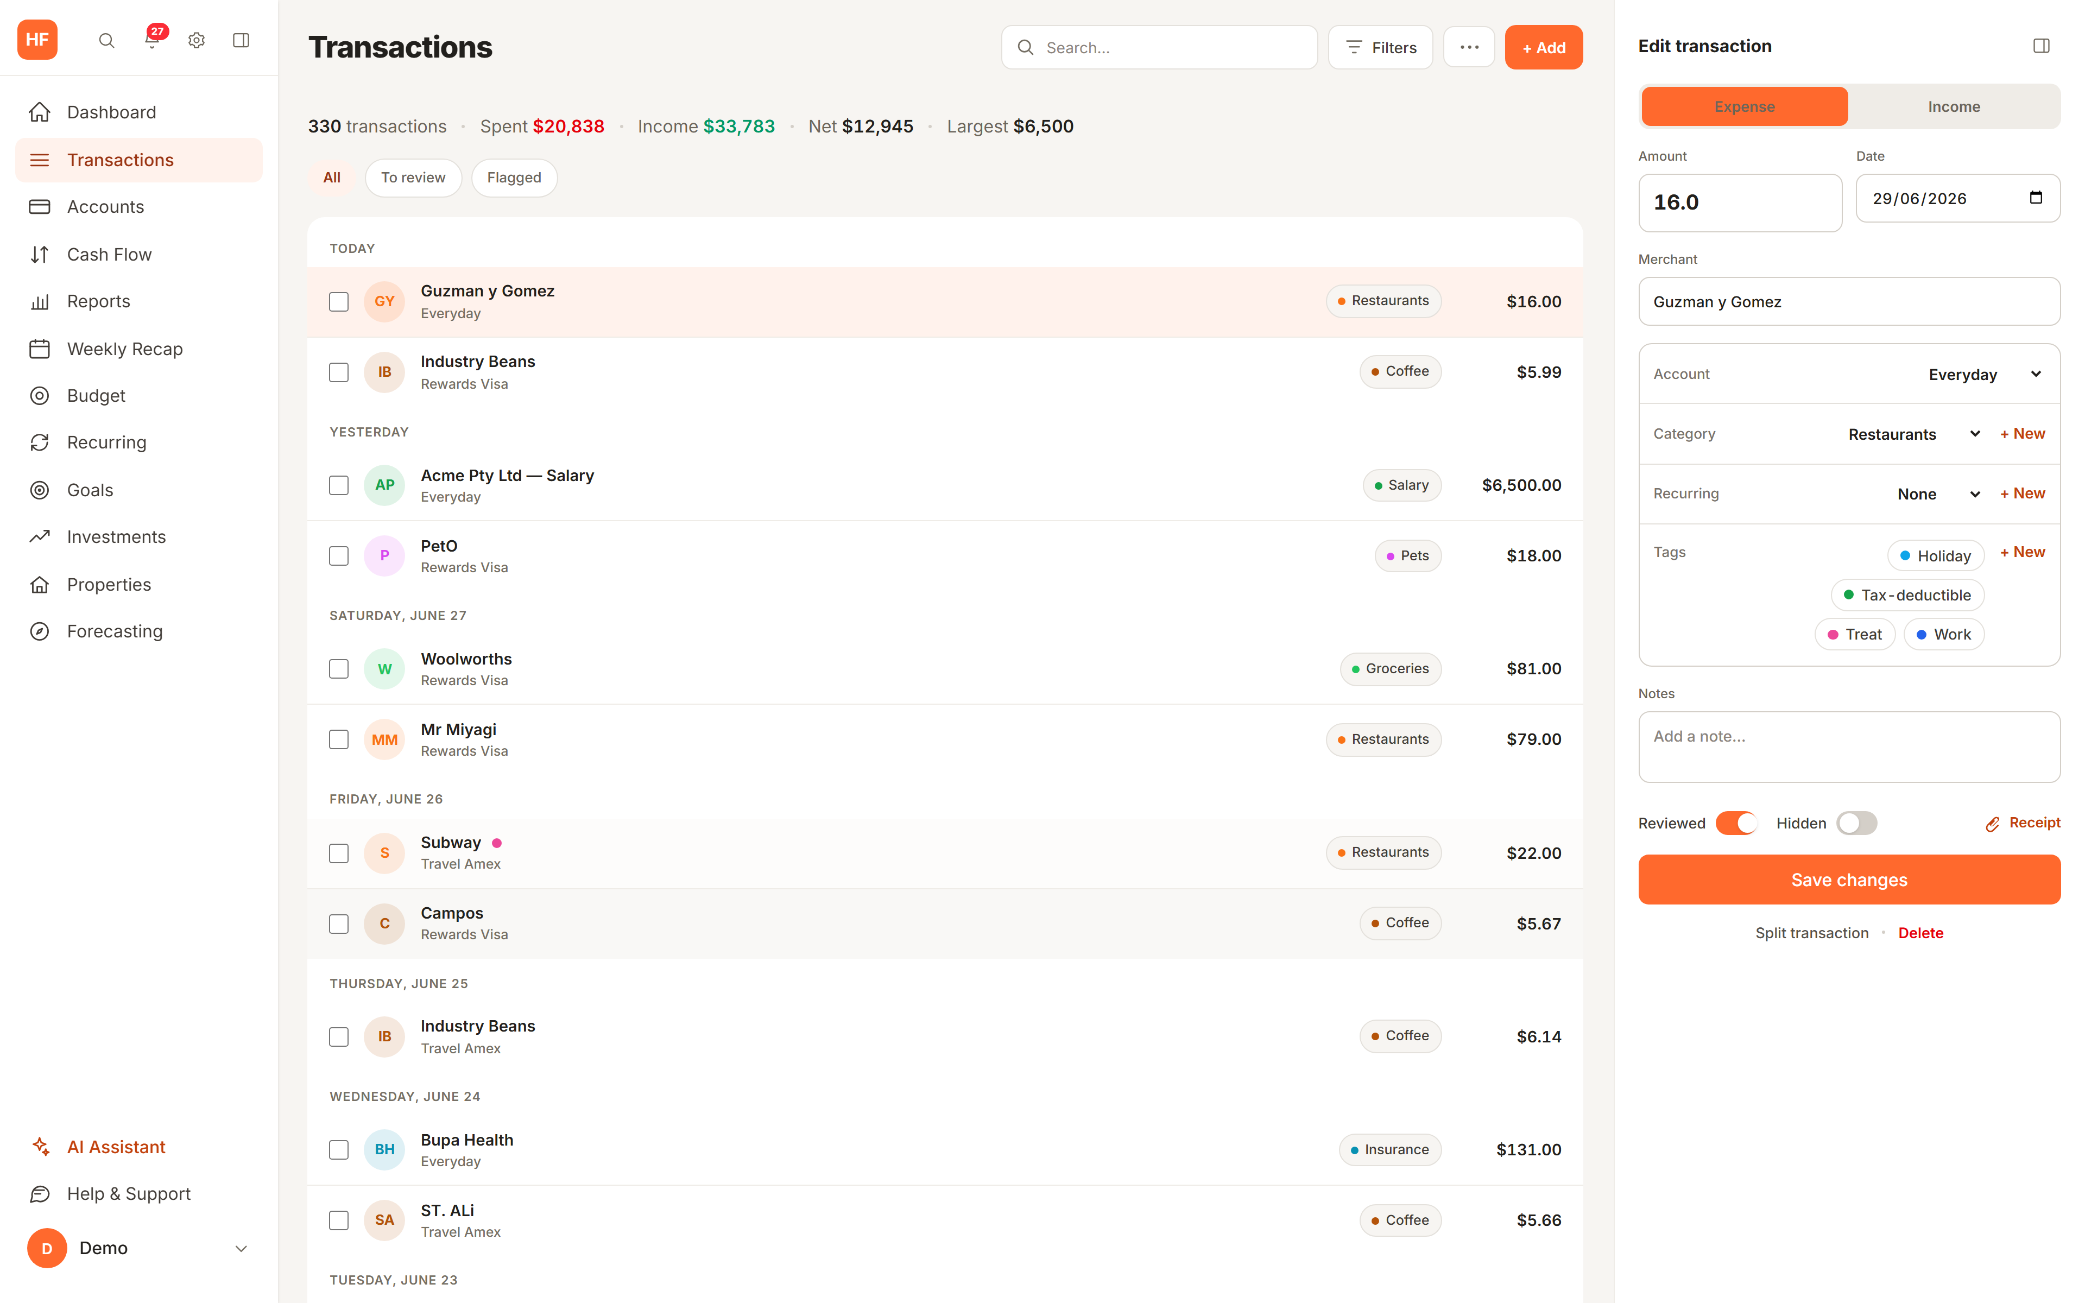Viewport: 2085px width, 1303px height.
Task: Click the Receipt paperclip icon
Action: click(1993, 824)
